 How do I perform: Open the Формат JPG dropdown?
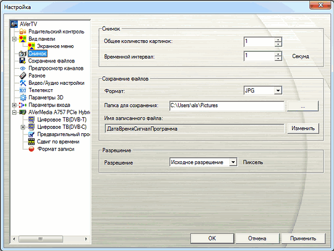pyautogui.click(x=278, y=90)
